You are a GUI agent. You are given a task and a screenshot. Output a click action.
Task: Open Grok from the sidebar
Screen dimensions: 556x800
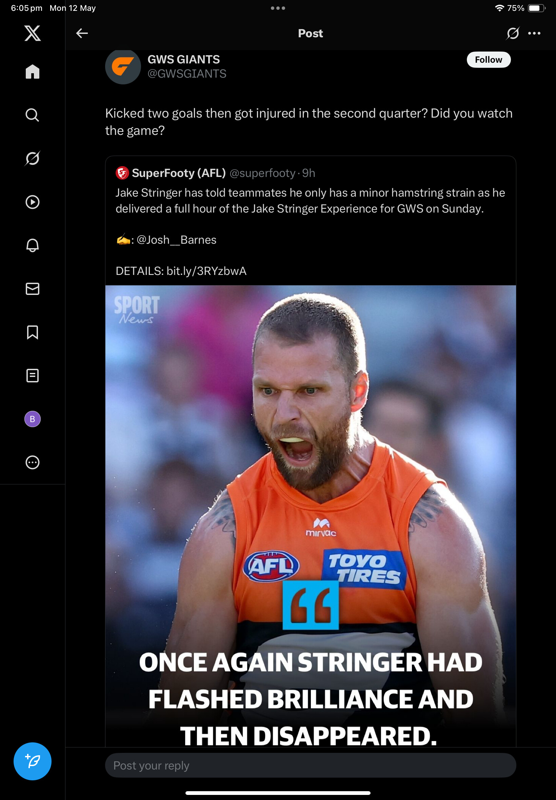(x=33, y=158)
